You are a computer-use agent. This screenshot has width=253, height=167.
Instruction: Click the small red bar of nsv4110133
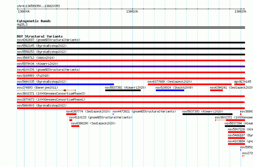[71, 120]
